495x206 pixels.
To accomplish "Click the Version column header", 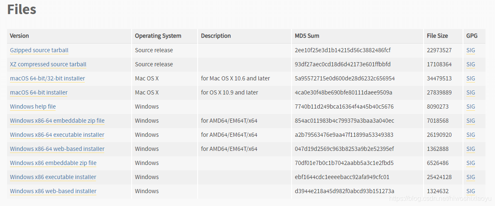I will pos(19,36).
